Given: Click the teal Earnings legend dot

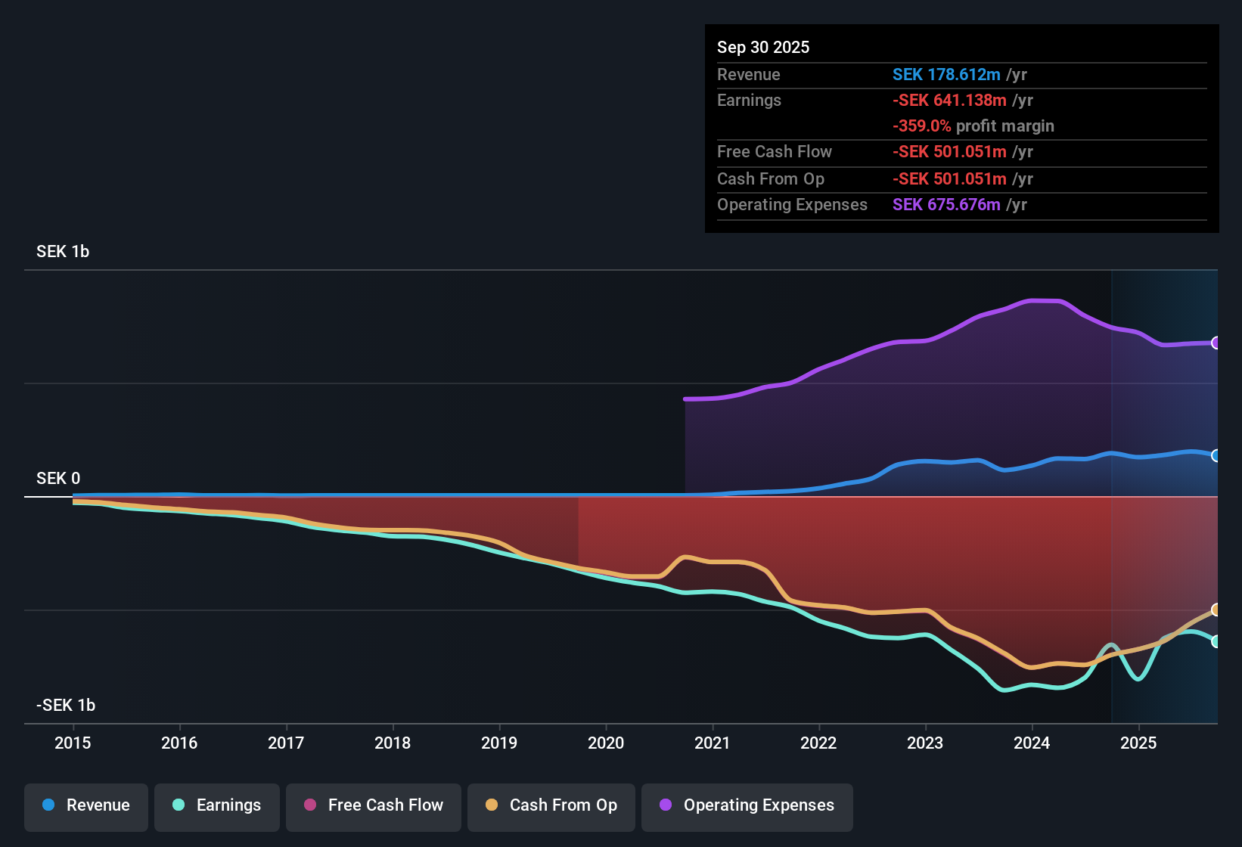Looking at the screenshot, I should pyautogui.click(x=179, y=805).
